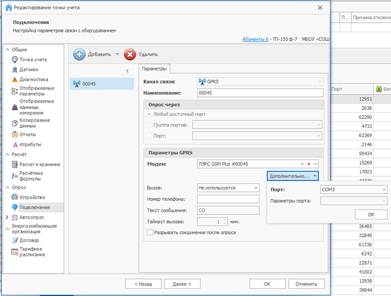391x296 pixels.
Task: Click the Причина отключения column header
Action: point(371,18)
